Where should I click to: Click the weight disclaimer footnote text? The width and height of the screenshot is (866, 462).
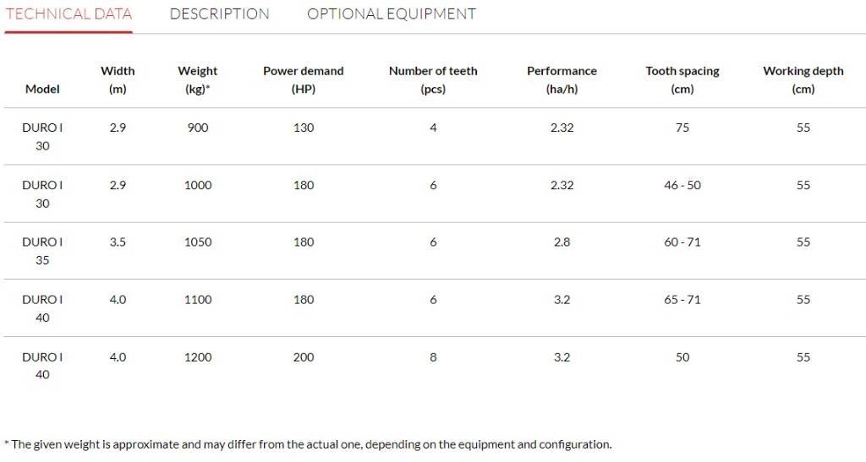pos(308,444)
